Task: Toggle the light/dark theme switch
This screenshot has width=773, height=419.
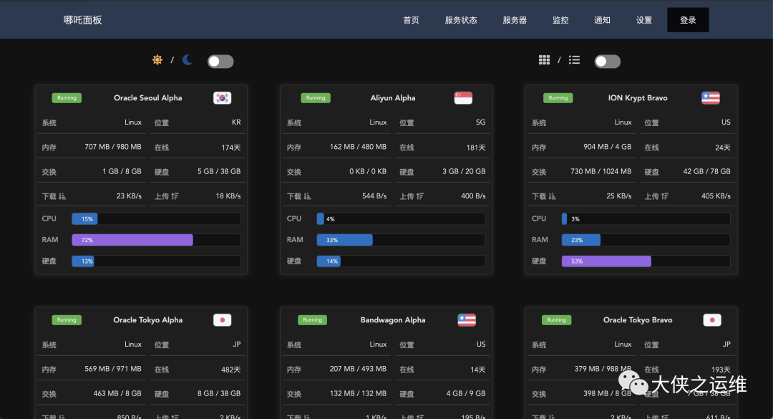Action: (220, 61)
